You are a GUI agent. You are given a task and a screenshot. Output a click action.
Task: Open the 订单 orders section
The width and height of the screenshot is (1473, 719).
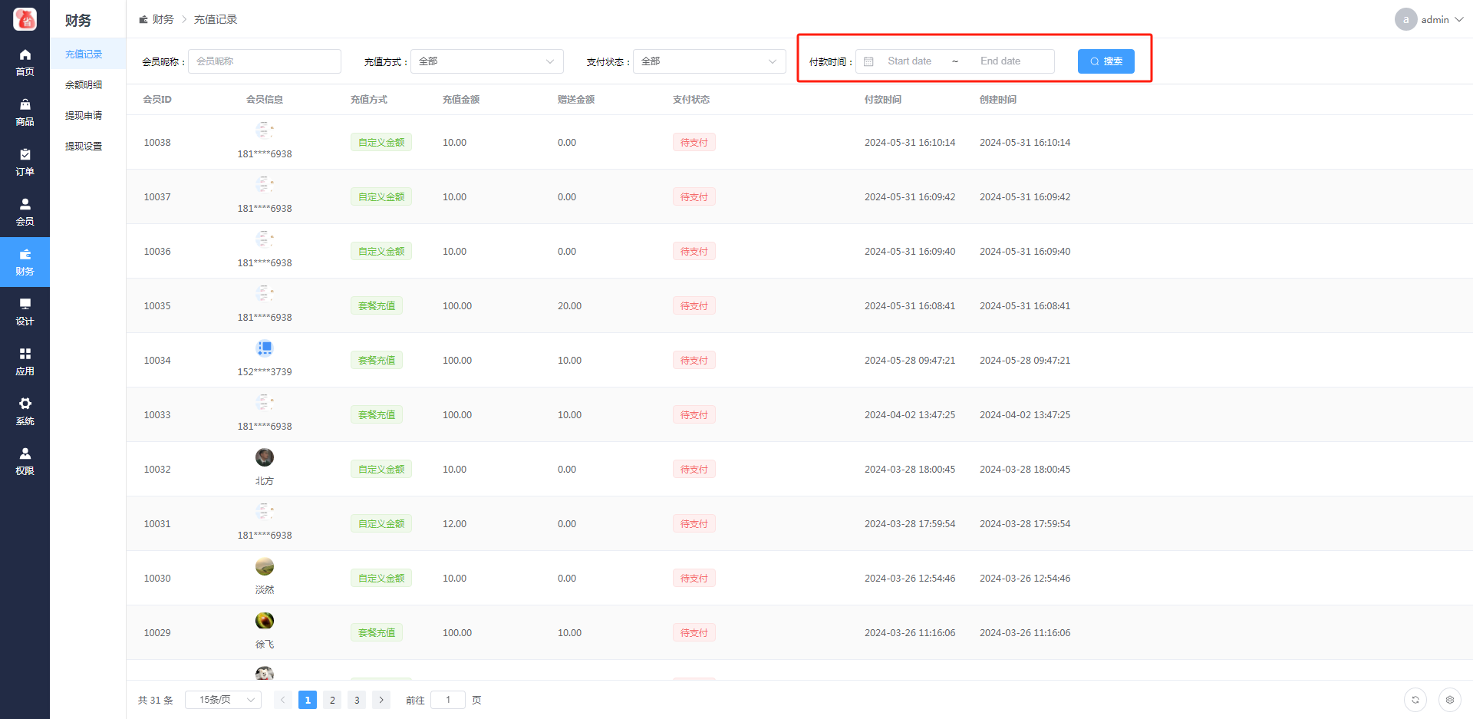[x=25, y=162]
